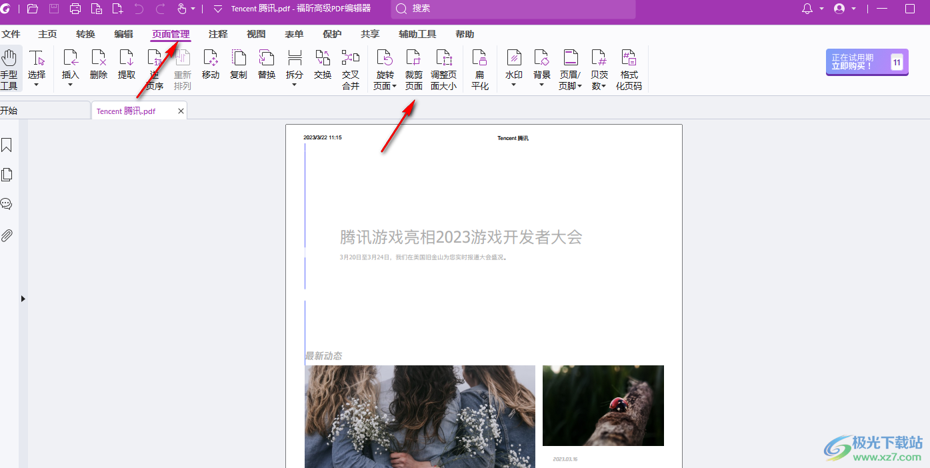
Task: Open the Attachments paperclip panel
Action: pyautogui.click(x=7, y=235)
